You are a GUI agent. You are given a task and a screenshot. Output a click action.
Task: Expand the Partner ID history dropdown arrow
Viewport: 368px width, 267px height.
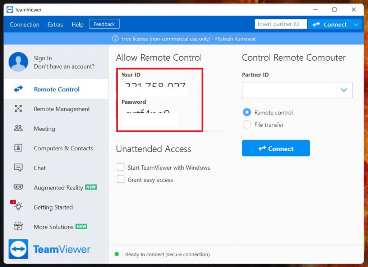[344, 90]
